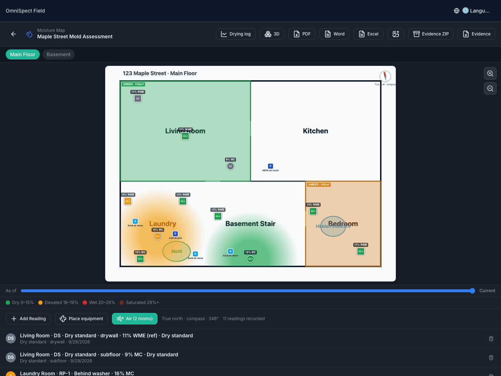Export the report to Word
Viewport: 501px width, 376px height.
tap(334, 34)
